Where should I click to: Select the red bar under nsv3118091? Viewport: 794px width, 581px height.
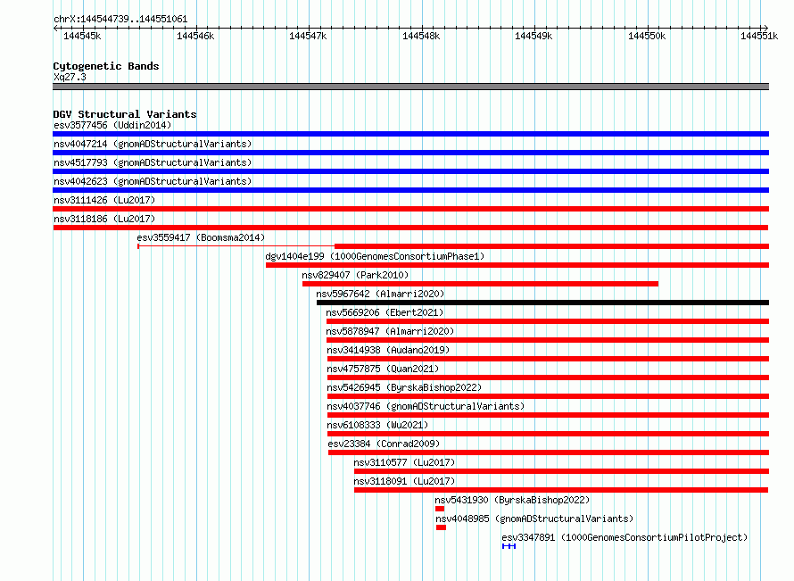[x=561, y=490]
